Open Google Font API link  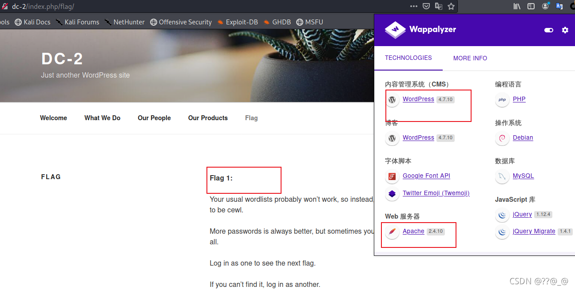coord(426,176)
